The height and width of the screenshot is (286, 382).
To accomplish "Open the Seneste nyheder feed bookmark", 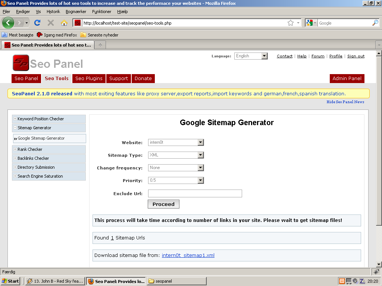I will [x=99, y=35].
